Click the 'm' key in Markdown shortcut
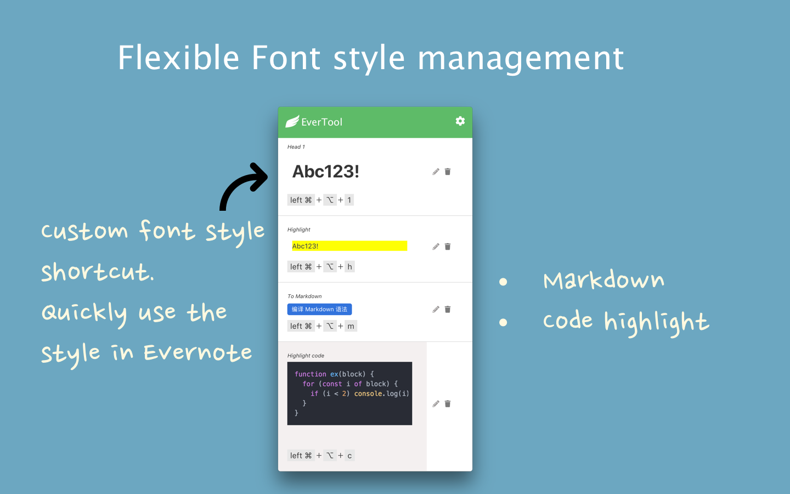Image resolution: width=790 pixels, height=494 pixels. 351,326
